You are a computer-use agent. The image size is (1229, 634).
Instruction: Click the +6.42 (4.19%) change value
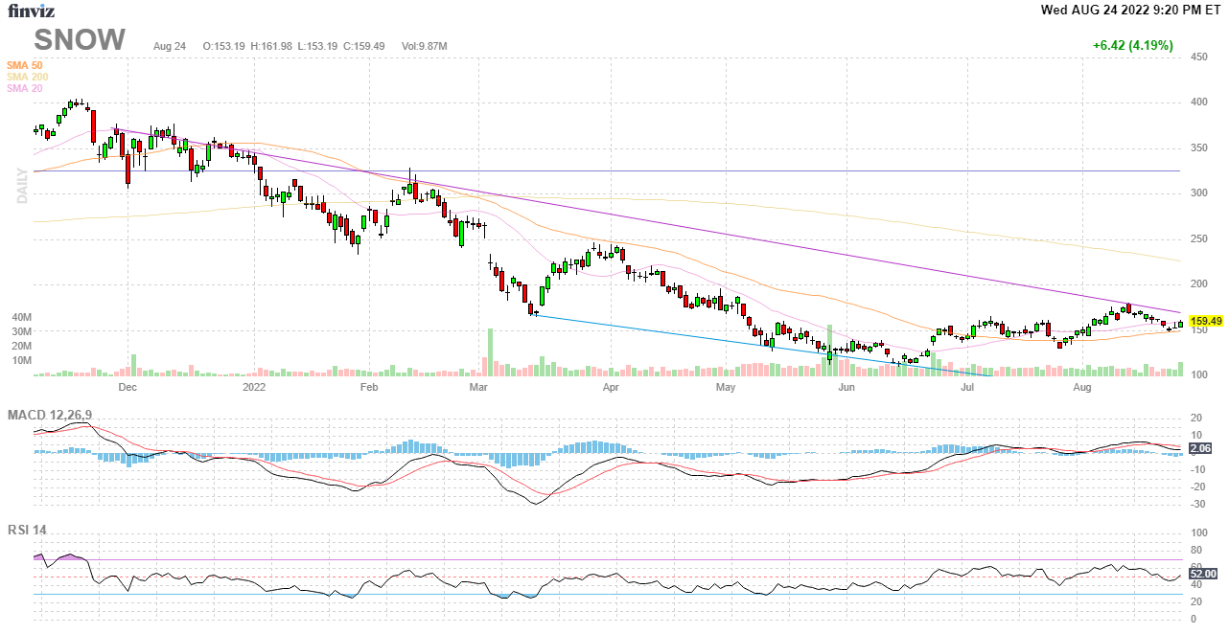pyautogui.click(x=1132, y=45)
